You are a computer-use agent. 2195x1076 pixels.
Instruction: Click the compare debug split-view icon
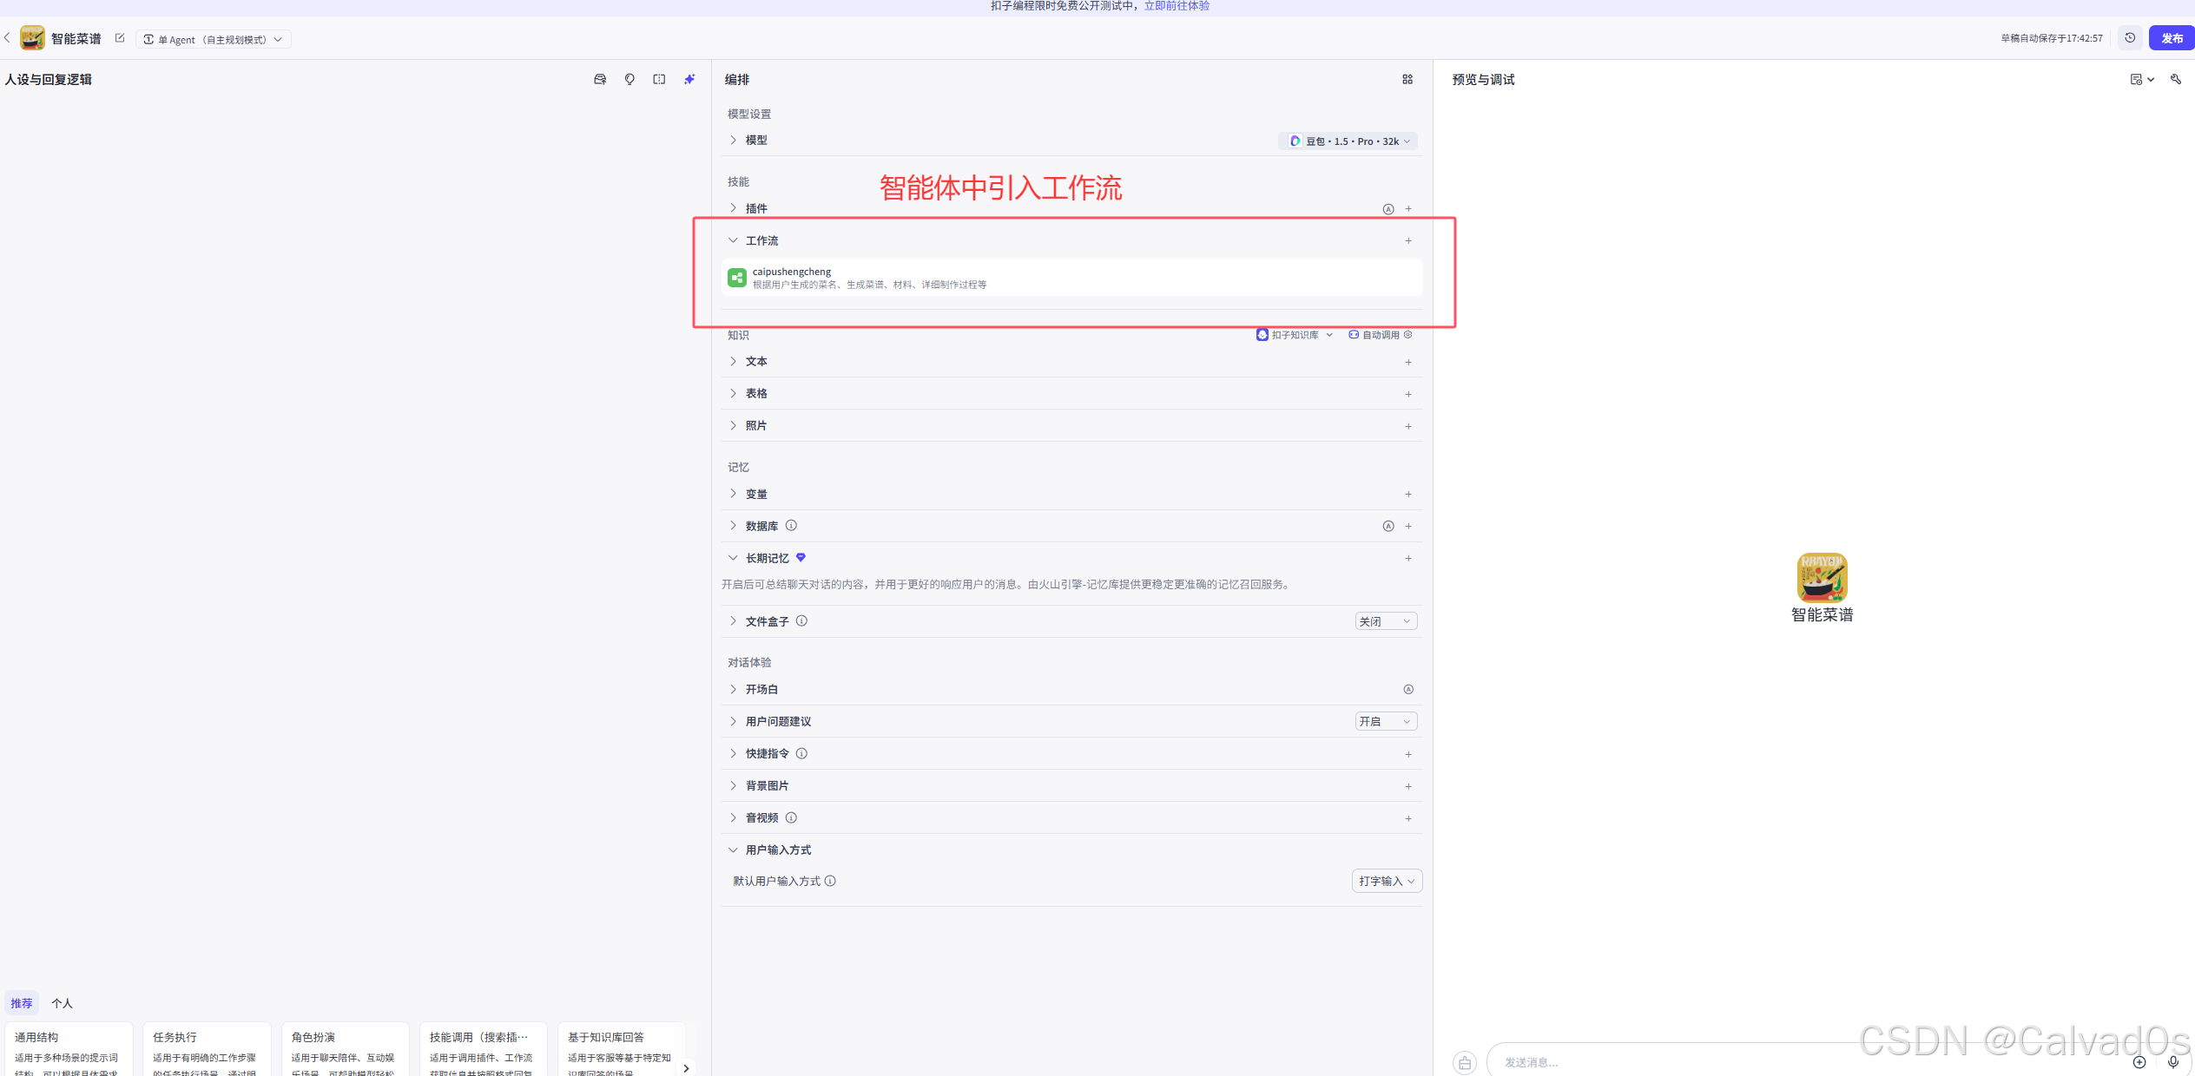659,79
